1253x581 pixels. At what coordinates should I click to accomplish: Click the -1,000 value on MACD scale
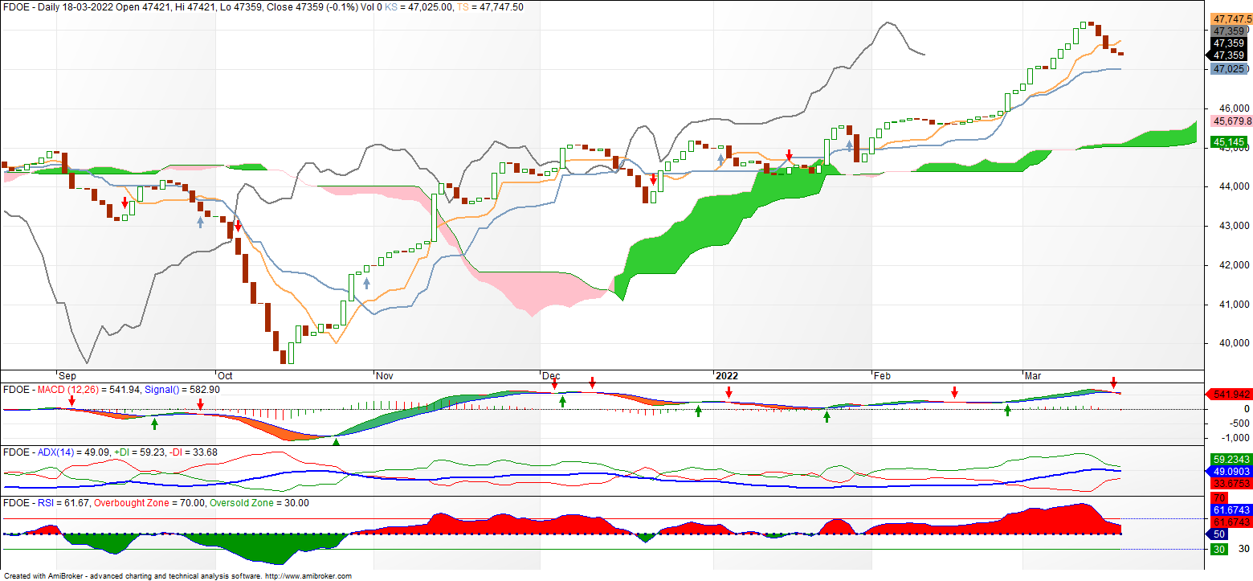1236,438
